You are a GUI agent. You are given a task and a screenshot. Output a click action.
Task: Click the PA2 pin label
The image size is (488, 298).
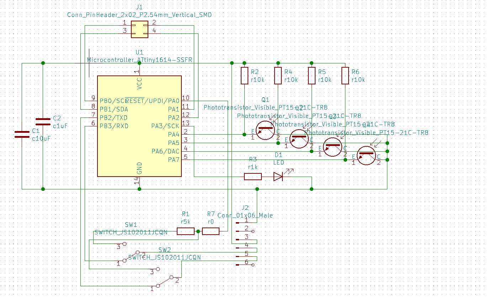174,118
